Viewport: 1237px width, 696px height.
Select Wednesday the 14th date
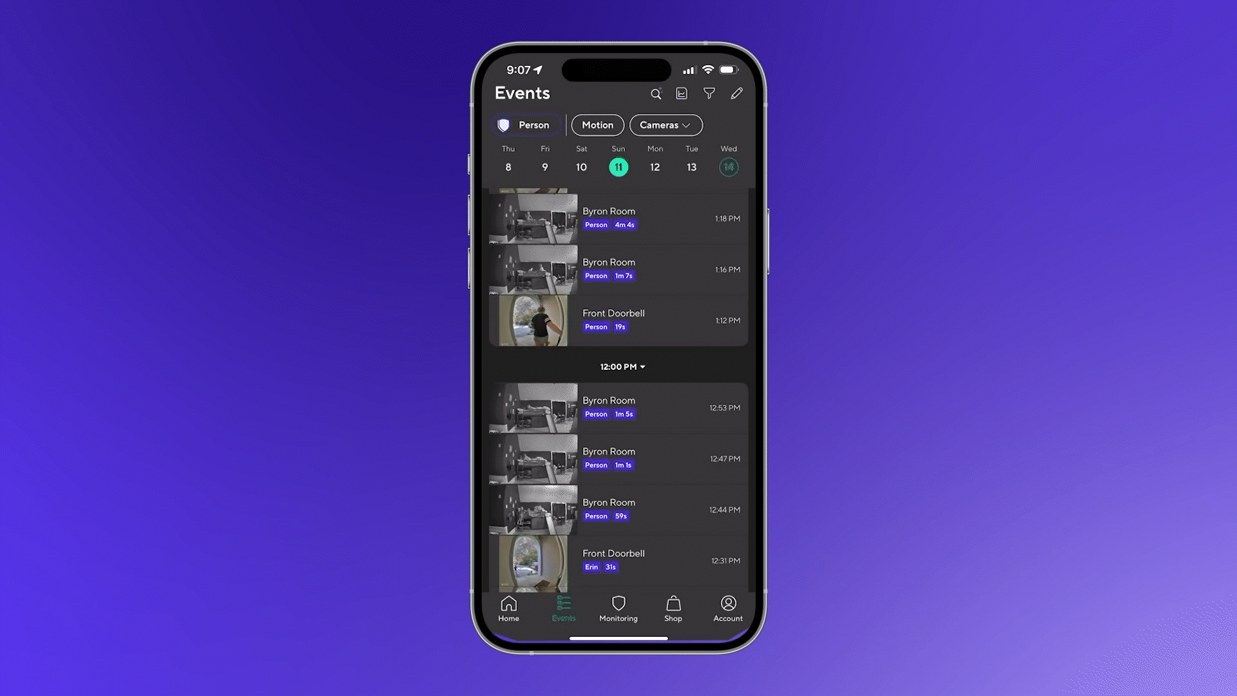point(728,166)
